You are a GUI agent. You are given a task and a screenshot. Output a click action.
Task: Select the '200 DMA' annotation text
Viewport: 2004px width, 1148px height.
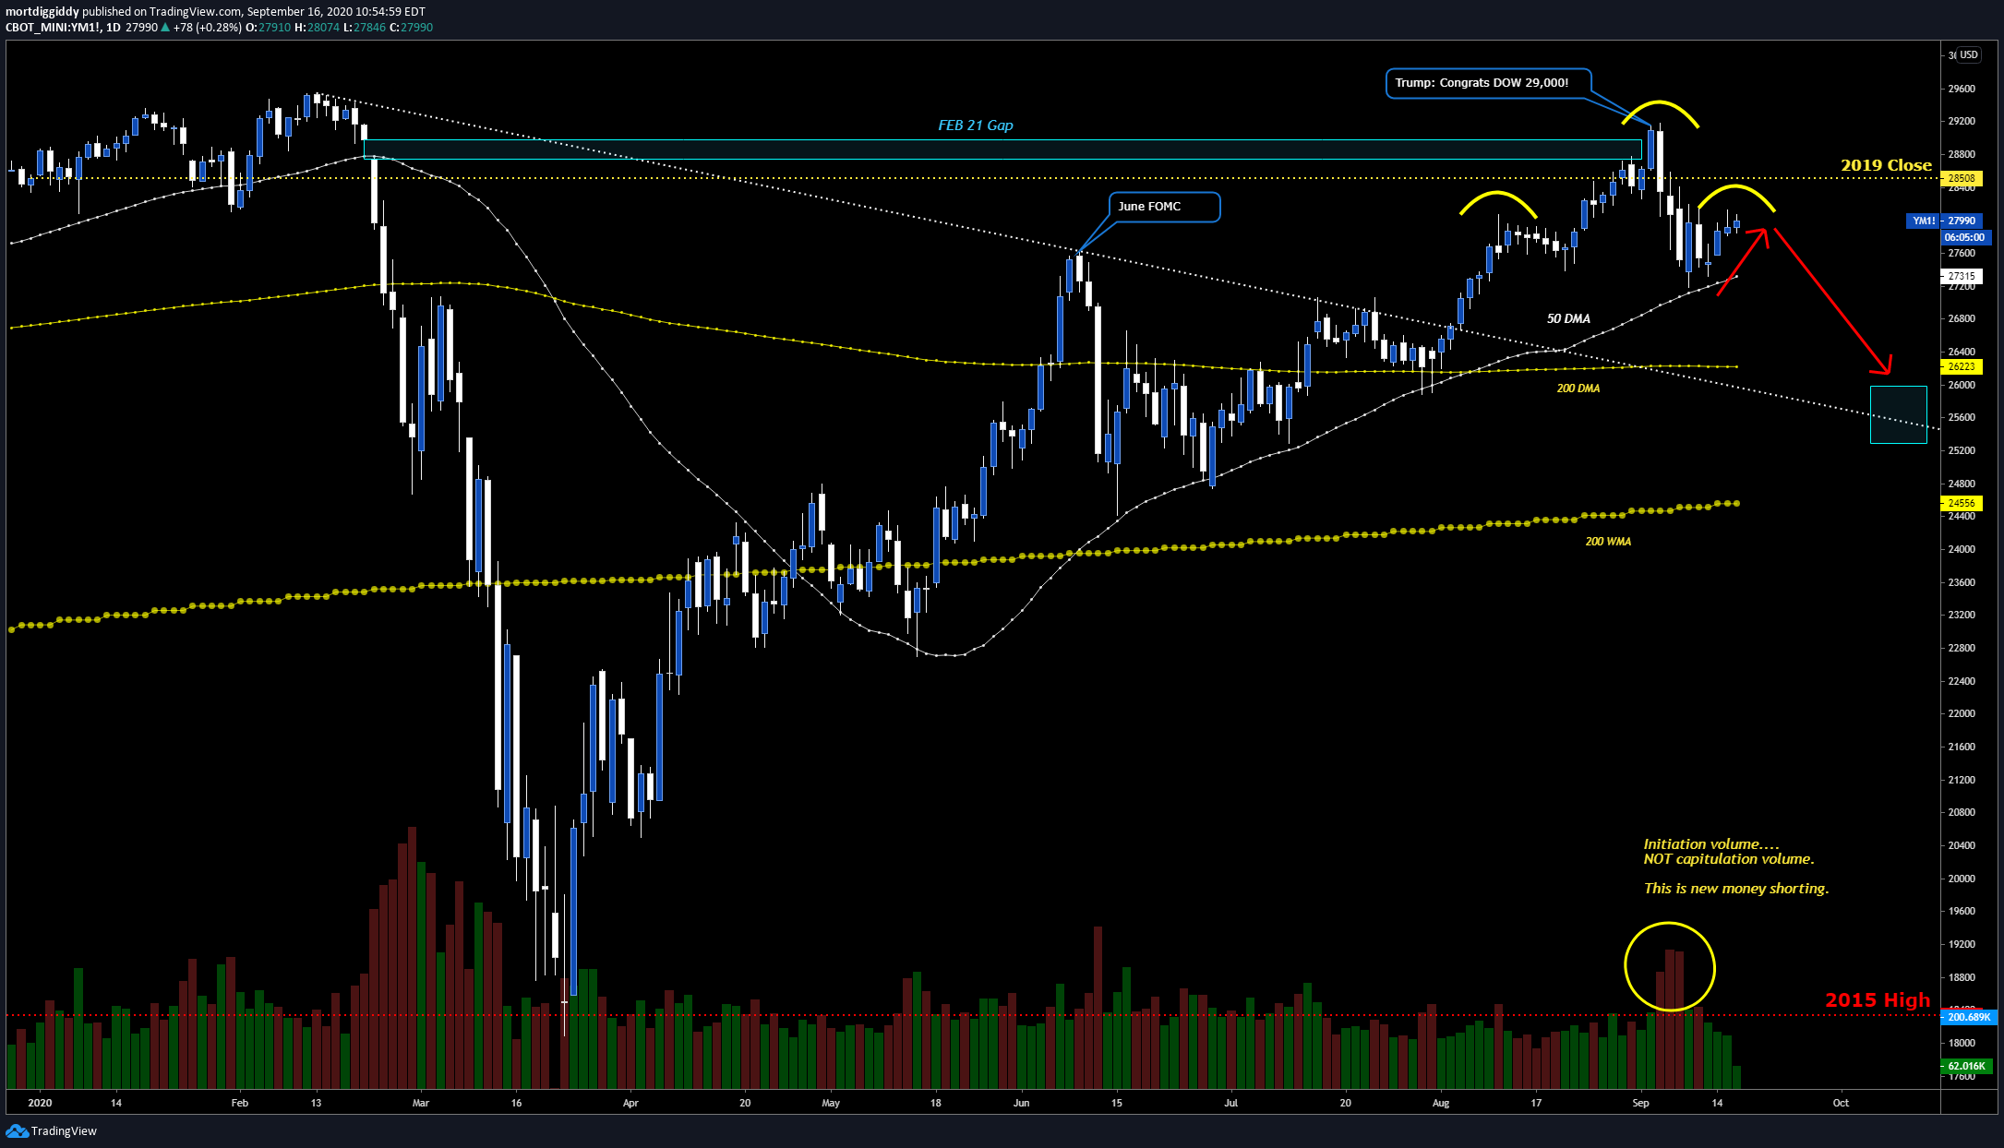1578,389
